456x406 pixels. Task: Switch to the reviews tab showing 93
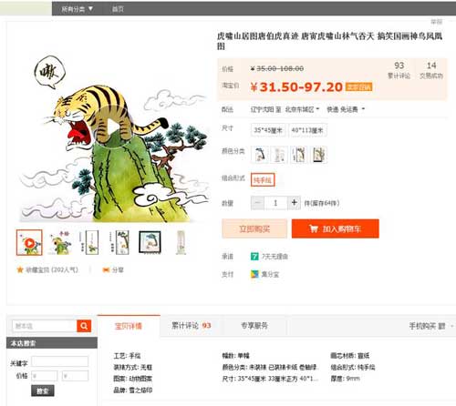[192, 326]
